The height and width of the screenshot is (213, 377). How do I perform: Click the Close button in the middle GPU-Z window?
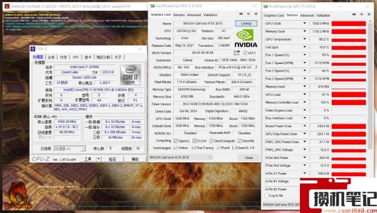coord(249,158)
